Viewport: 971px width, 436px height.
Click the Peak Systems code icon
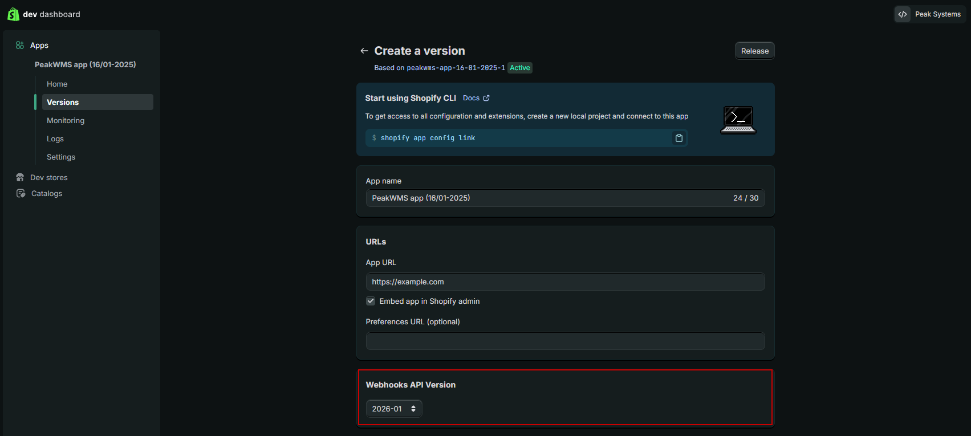[903, 14]
